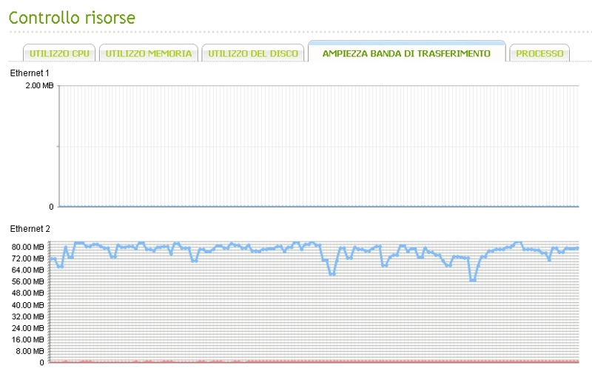The width and height of the screenshot is (592, 374).
Task: Click the 64.00 MB axis label
Action: pos(29,270)
